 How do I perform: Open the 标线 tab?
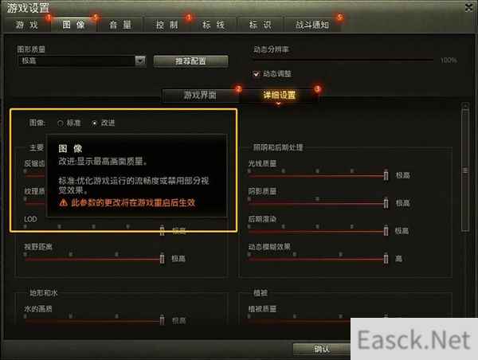click(x=214, y=25)
